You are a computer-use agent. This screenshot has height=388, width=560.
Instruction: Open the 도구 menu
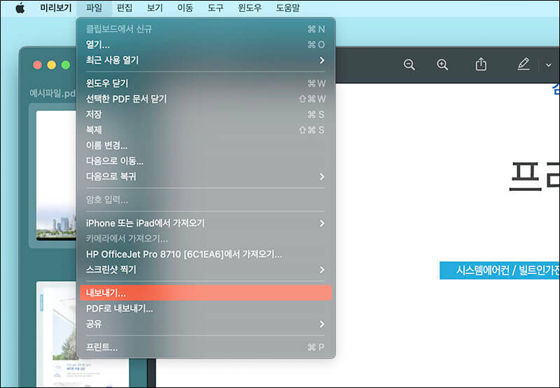(216, 8)
